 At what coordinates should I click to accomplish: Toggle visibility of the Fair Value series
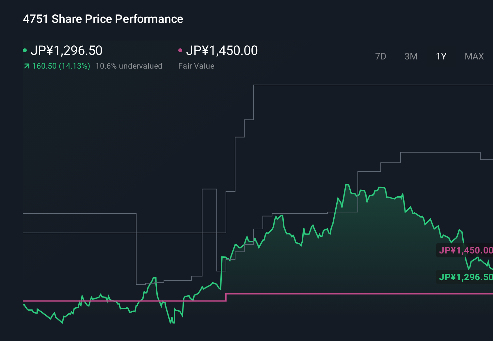tap(222, 50)
